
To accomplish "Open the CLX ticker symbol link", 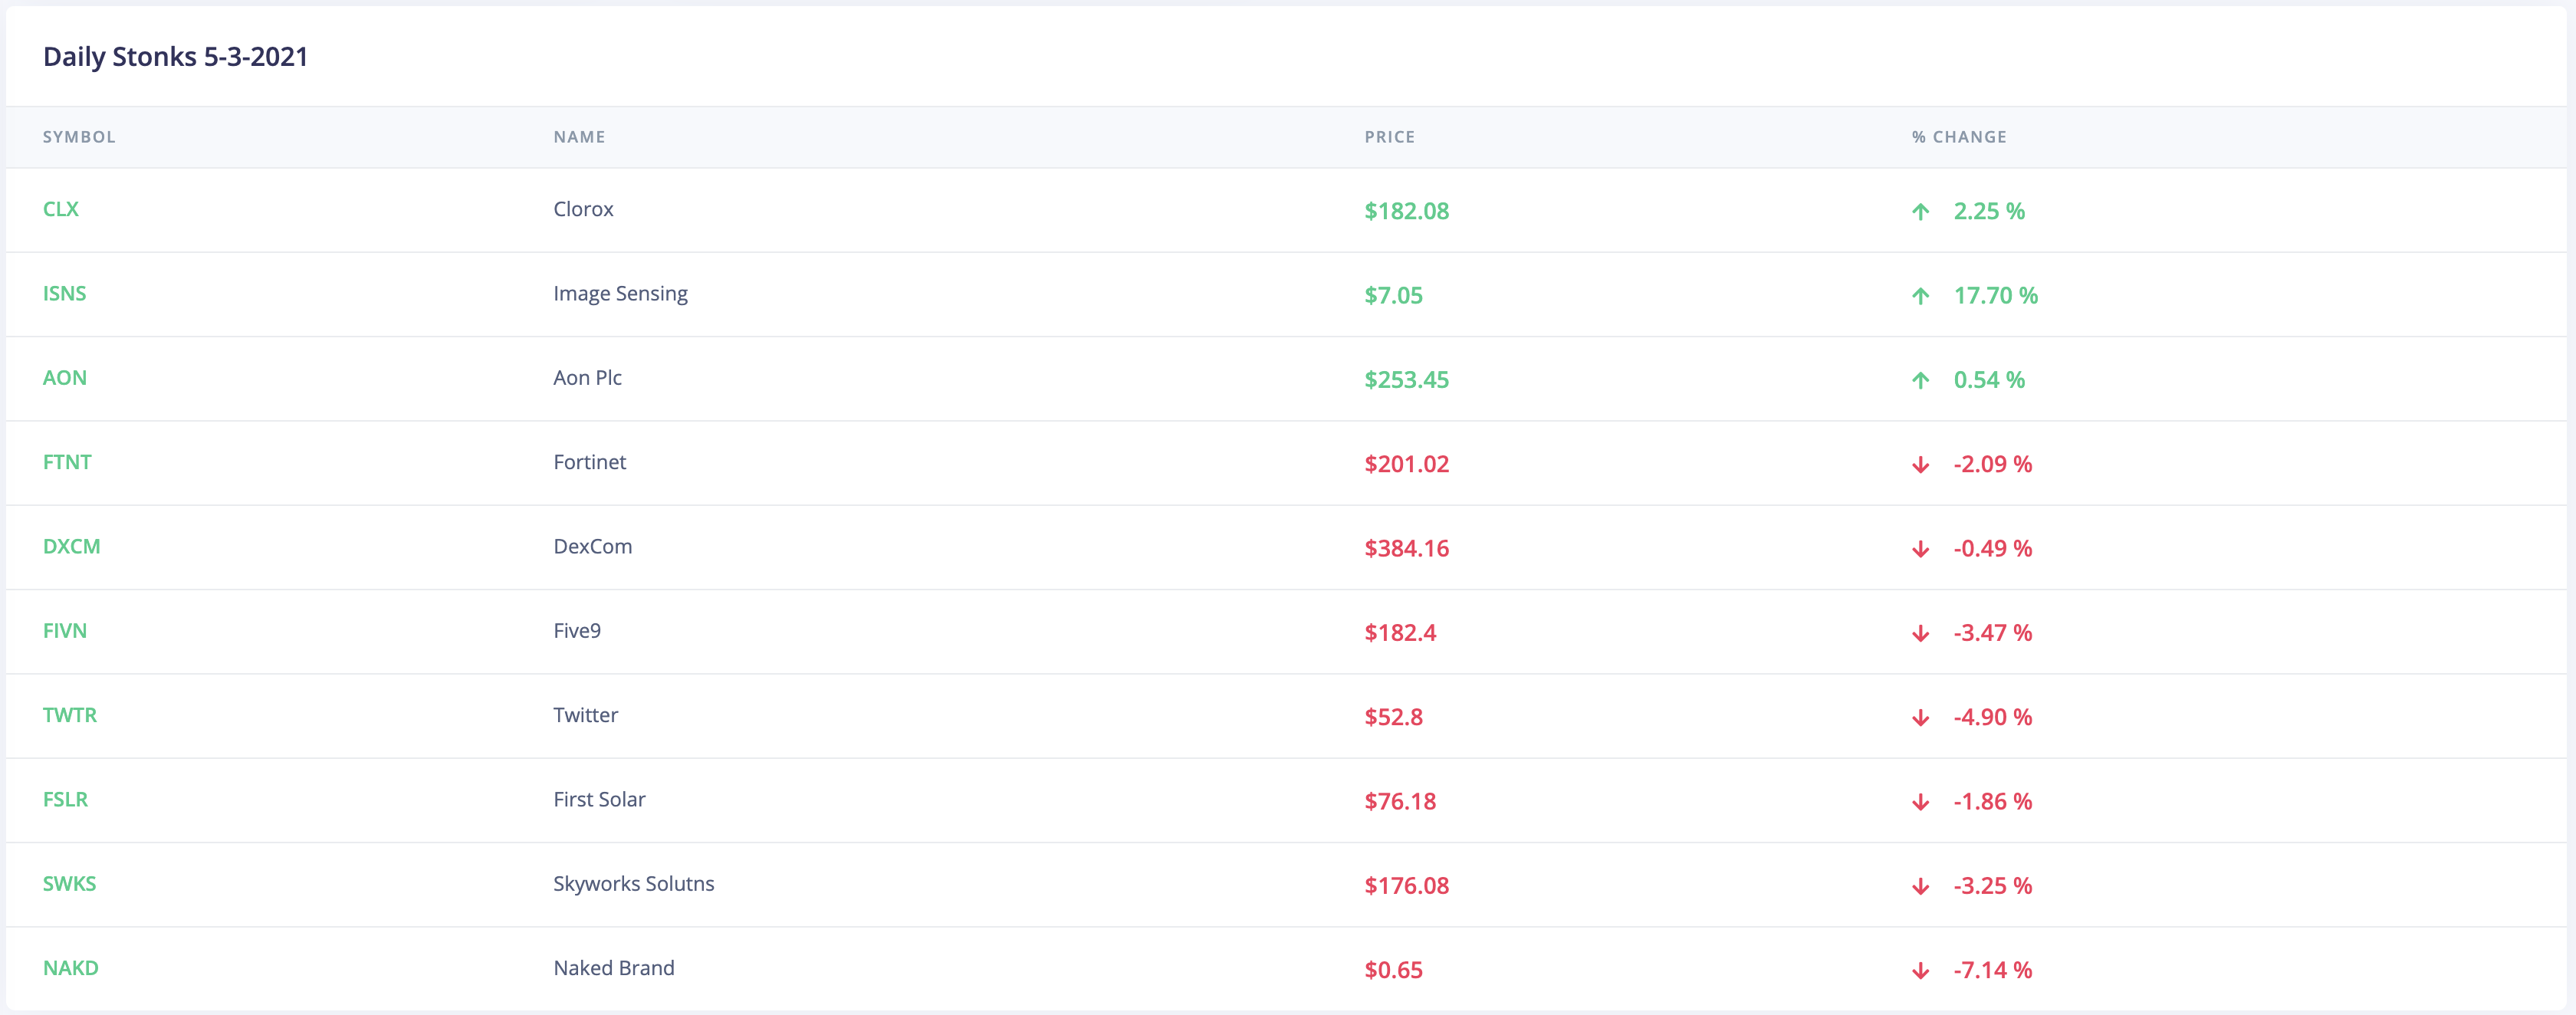I will (61, 209).
